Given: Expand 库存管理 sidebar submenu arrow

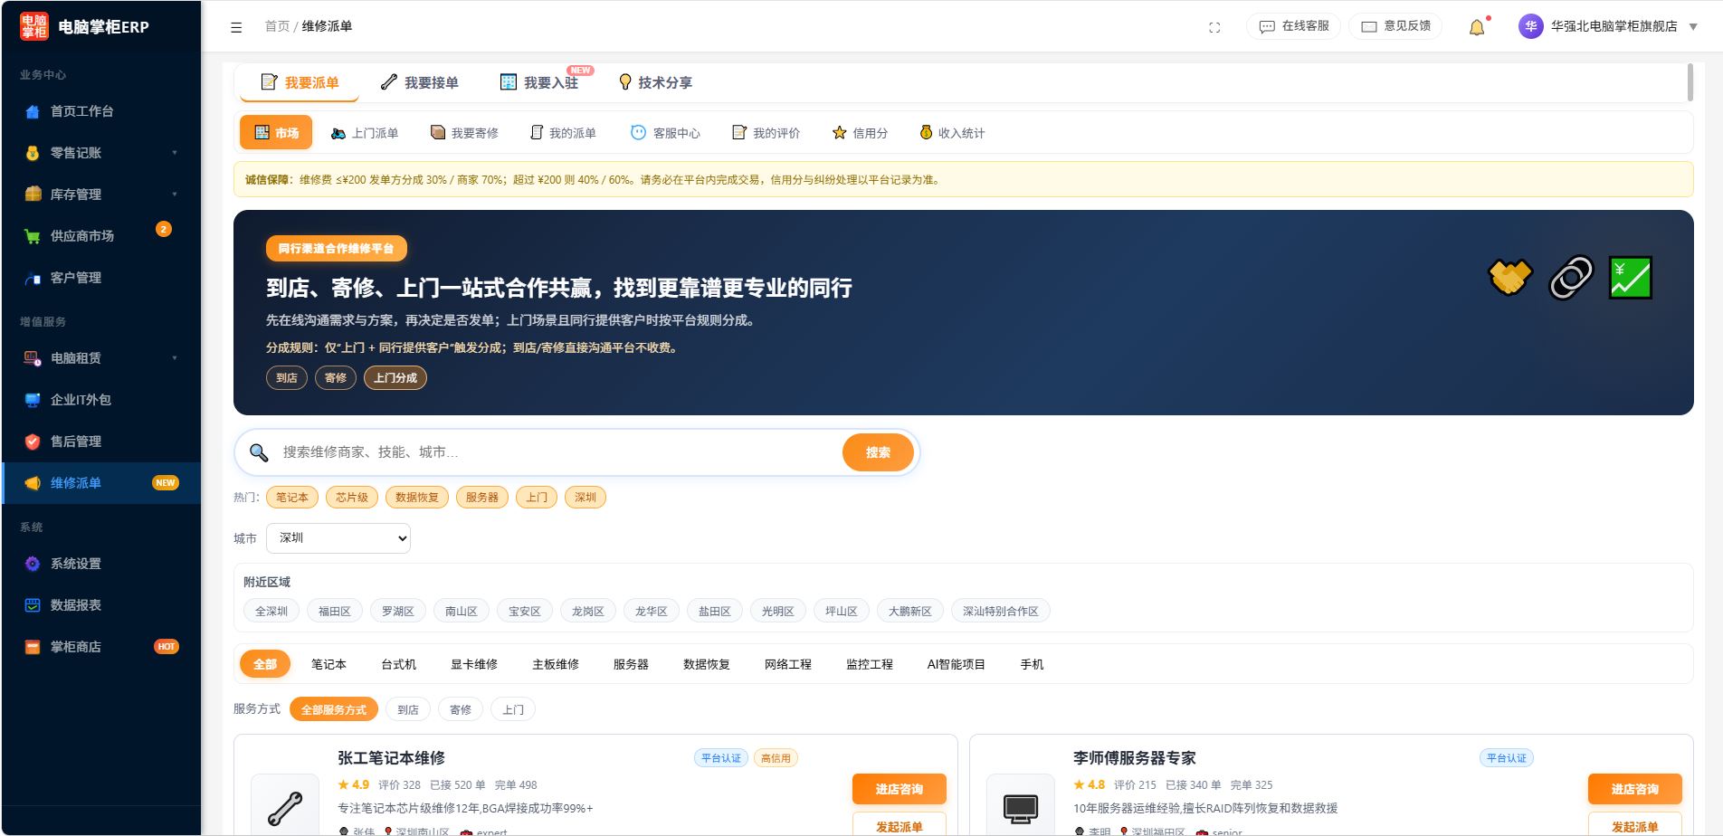Looking at the screenshot, I should [x=175, y=195].
